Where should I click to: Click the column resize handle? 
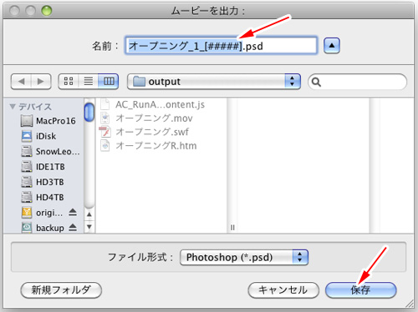232,228
